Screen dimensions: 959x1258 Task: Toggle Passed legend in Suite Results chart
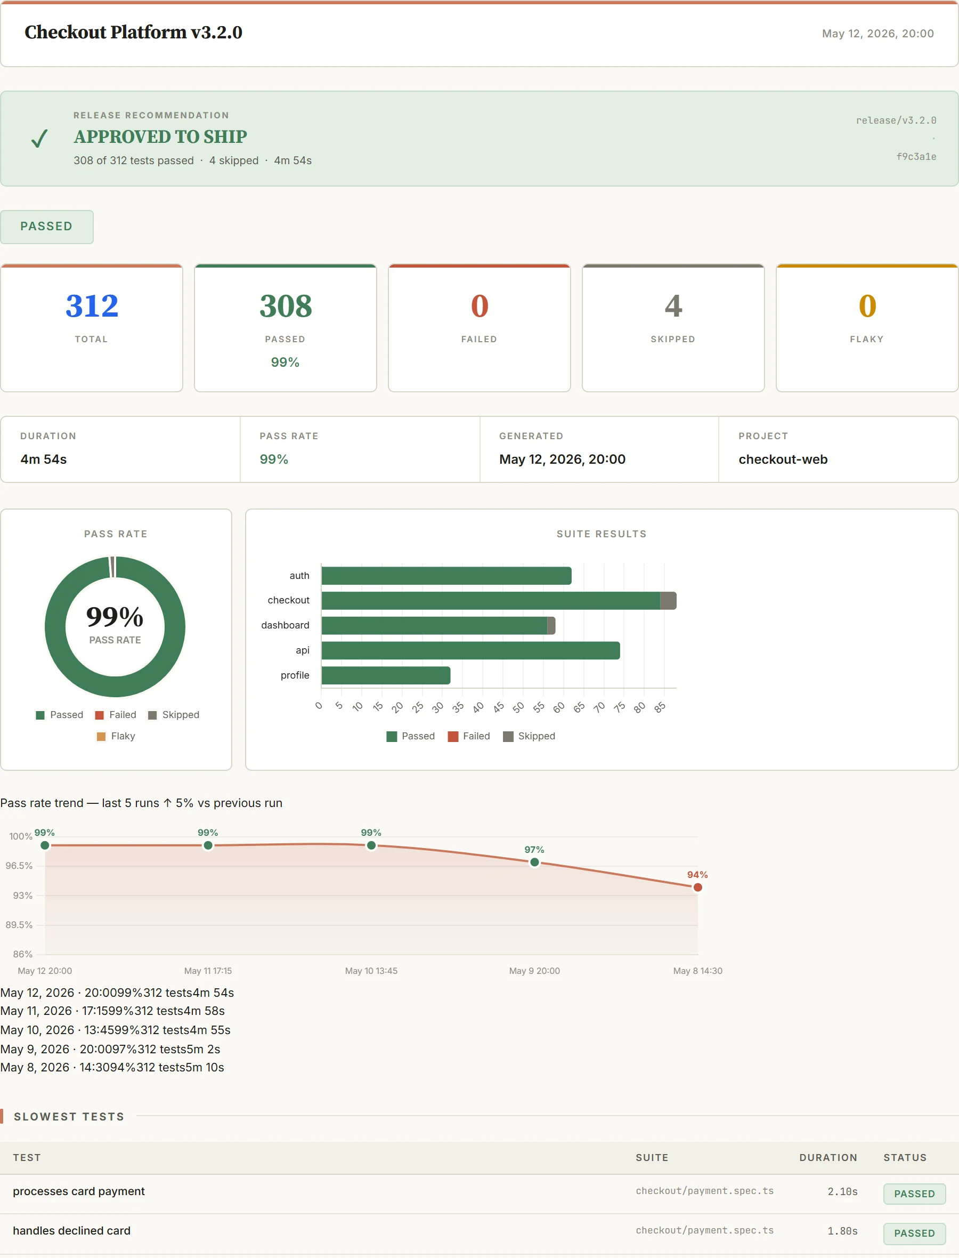coord(410,737)
